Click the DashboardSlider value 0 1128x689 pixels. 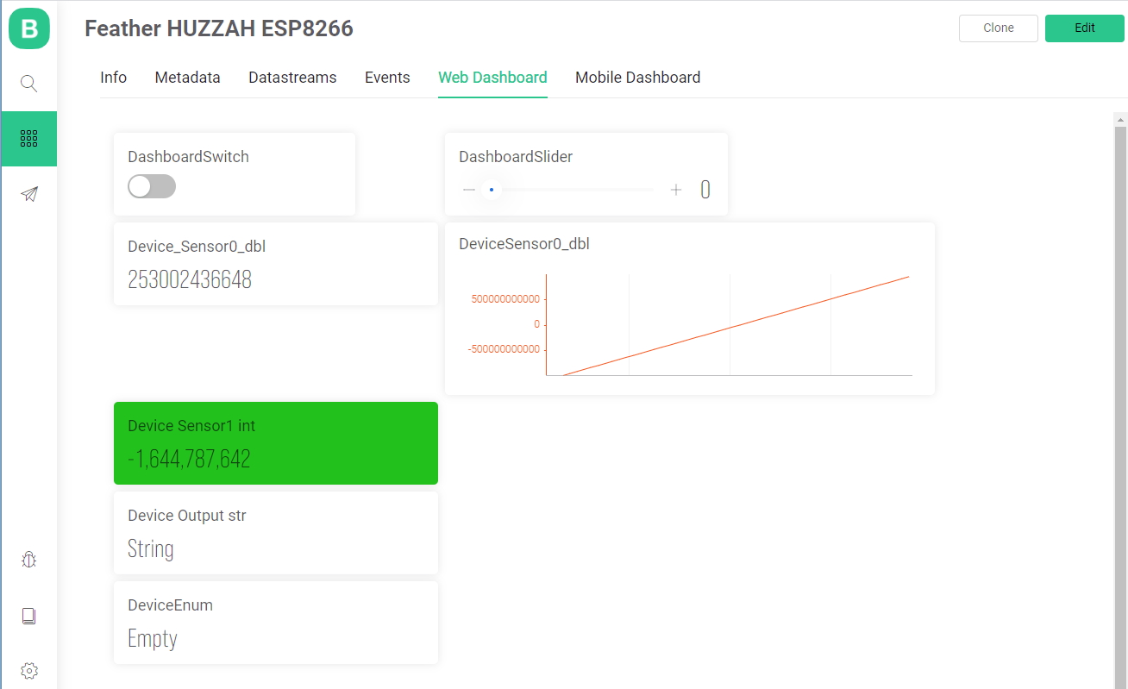[705, 190]
